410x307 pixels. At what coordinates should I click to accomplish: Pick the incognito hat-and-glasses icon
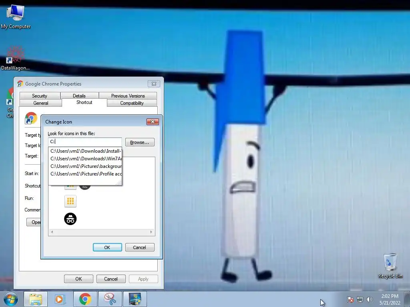(x=70, y=219)
